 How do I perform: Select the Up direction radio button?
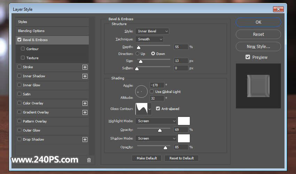138,54
